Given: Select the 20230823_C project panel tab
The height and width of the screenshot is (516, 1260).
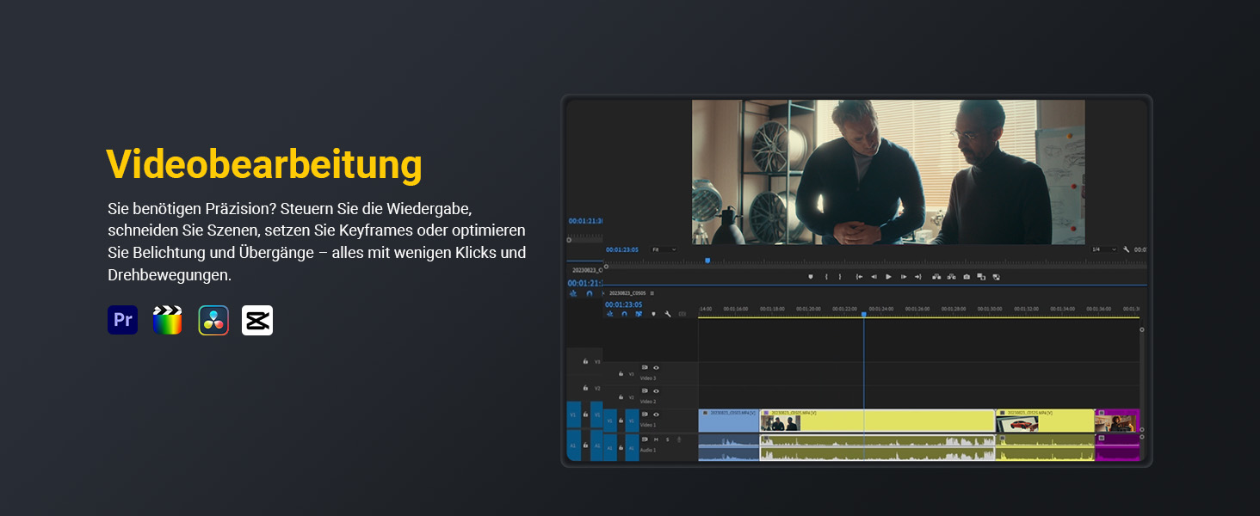Looking at the screenshot, I should point(586,270).
